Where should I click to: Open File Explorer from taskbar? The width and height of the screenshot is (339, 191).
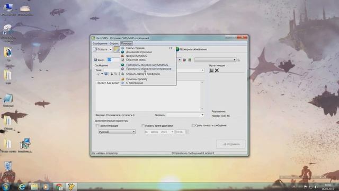[34, 187]
